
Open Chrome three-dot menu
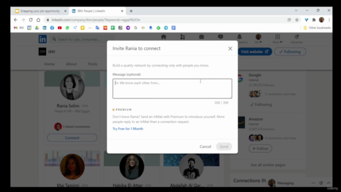coord(329,20)
